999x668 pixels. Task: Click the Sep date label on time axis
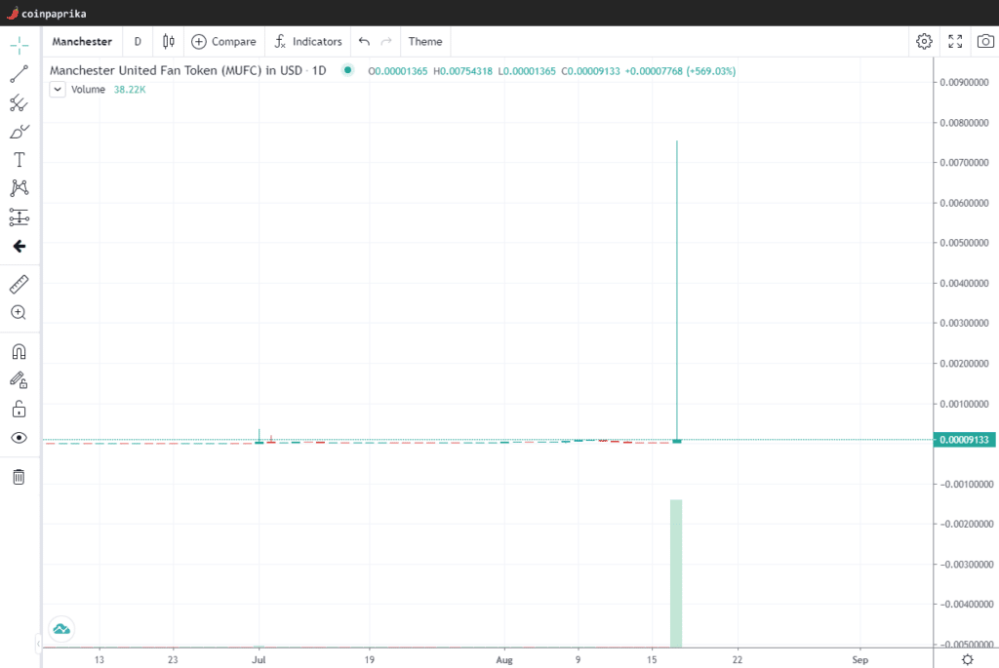click(860, 660)
